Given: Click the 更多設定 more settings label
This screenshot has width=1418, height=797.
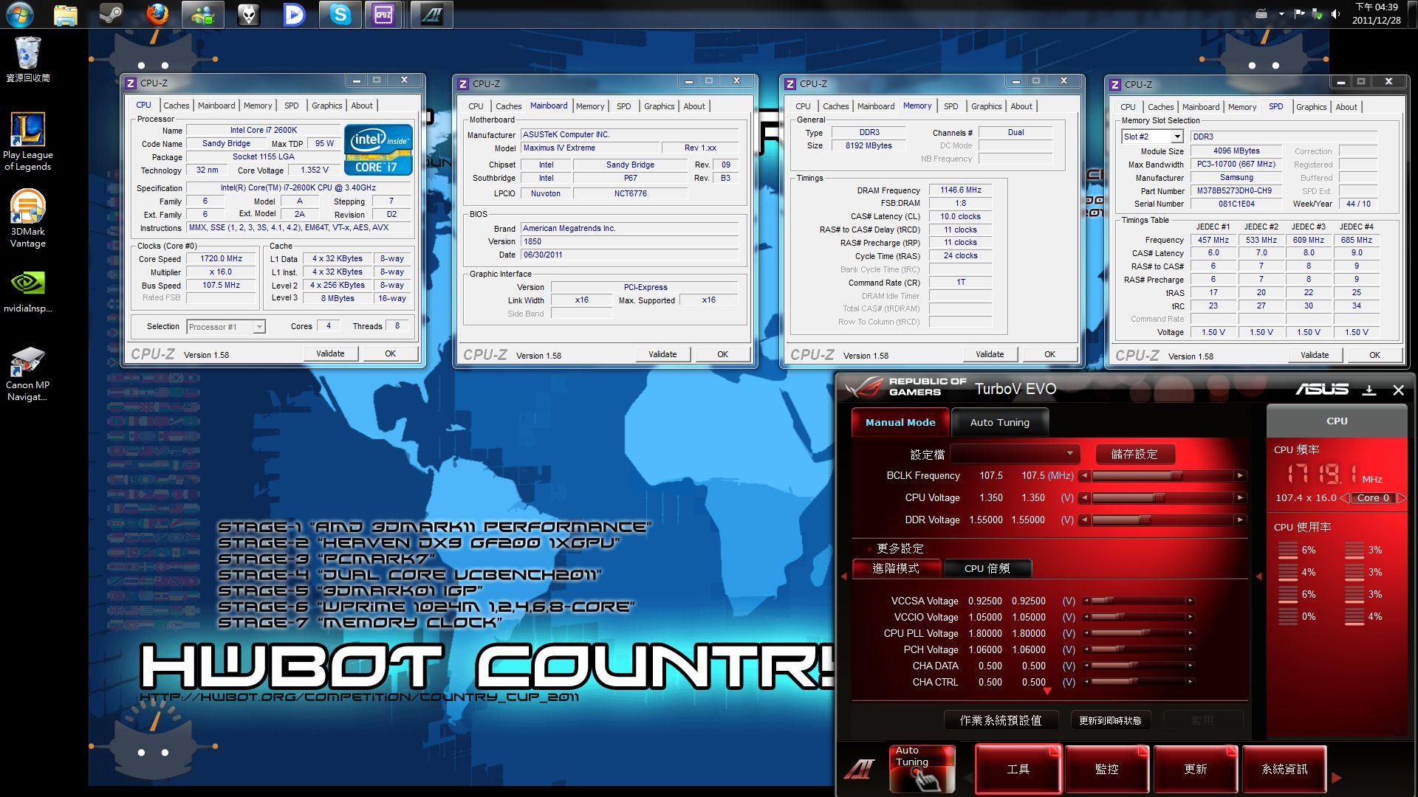Looking at the screenshot, I should tap(900, 548).
